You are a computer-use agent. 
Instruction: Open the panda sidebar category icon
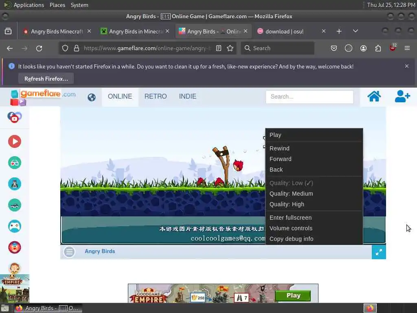(15, 184)
